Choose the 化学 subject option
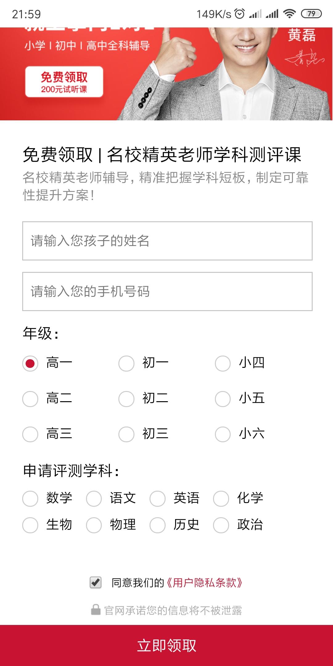The width and height of the screenshot is (333, 666). coord(221,499)
